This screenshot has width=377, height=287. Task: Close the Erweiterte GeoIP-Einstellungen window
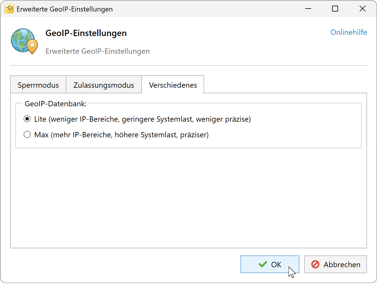[x=363, y=9]
